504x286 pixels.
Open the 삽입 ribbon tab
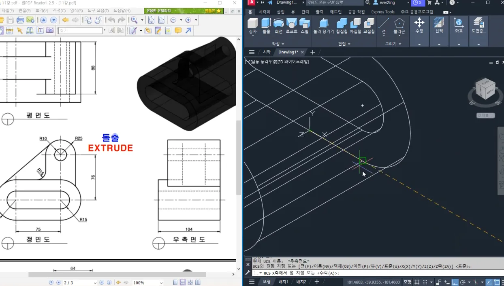[x=280, y=12]
